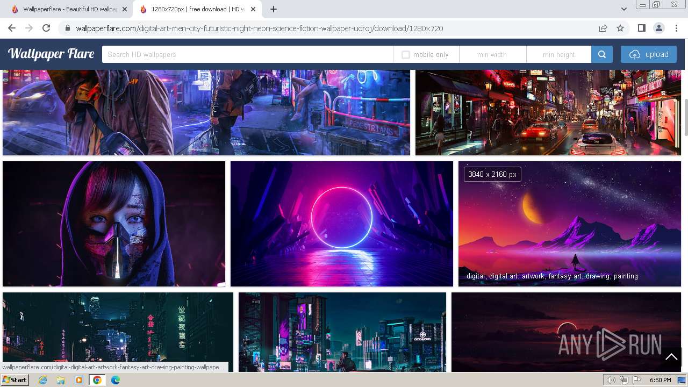Reload the current page
The image size is (688, 387).
46,28
